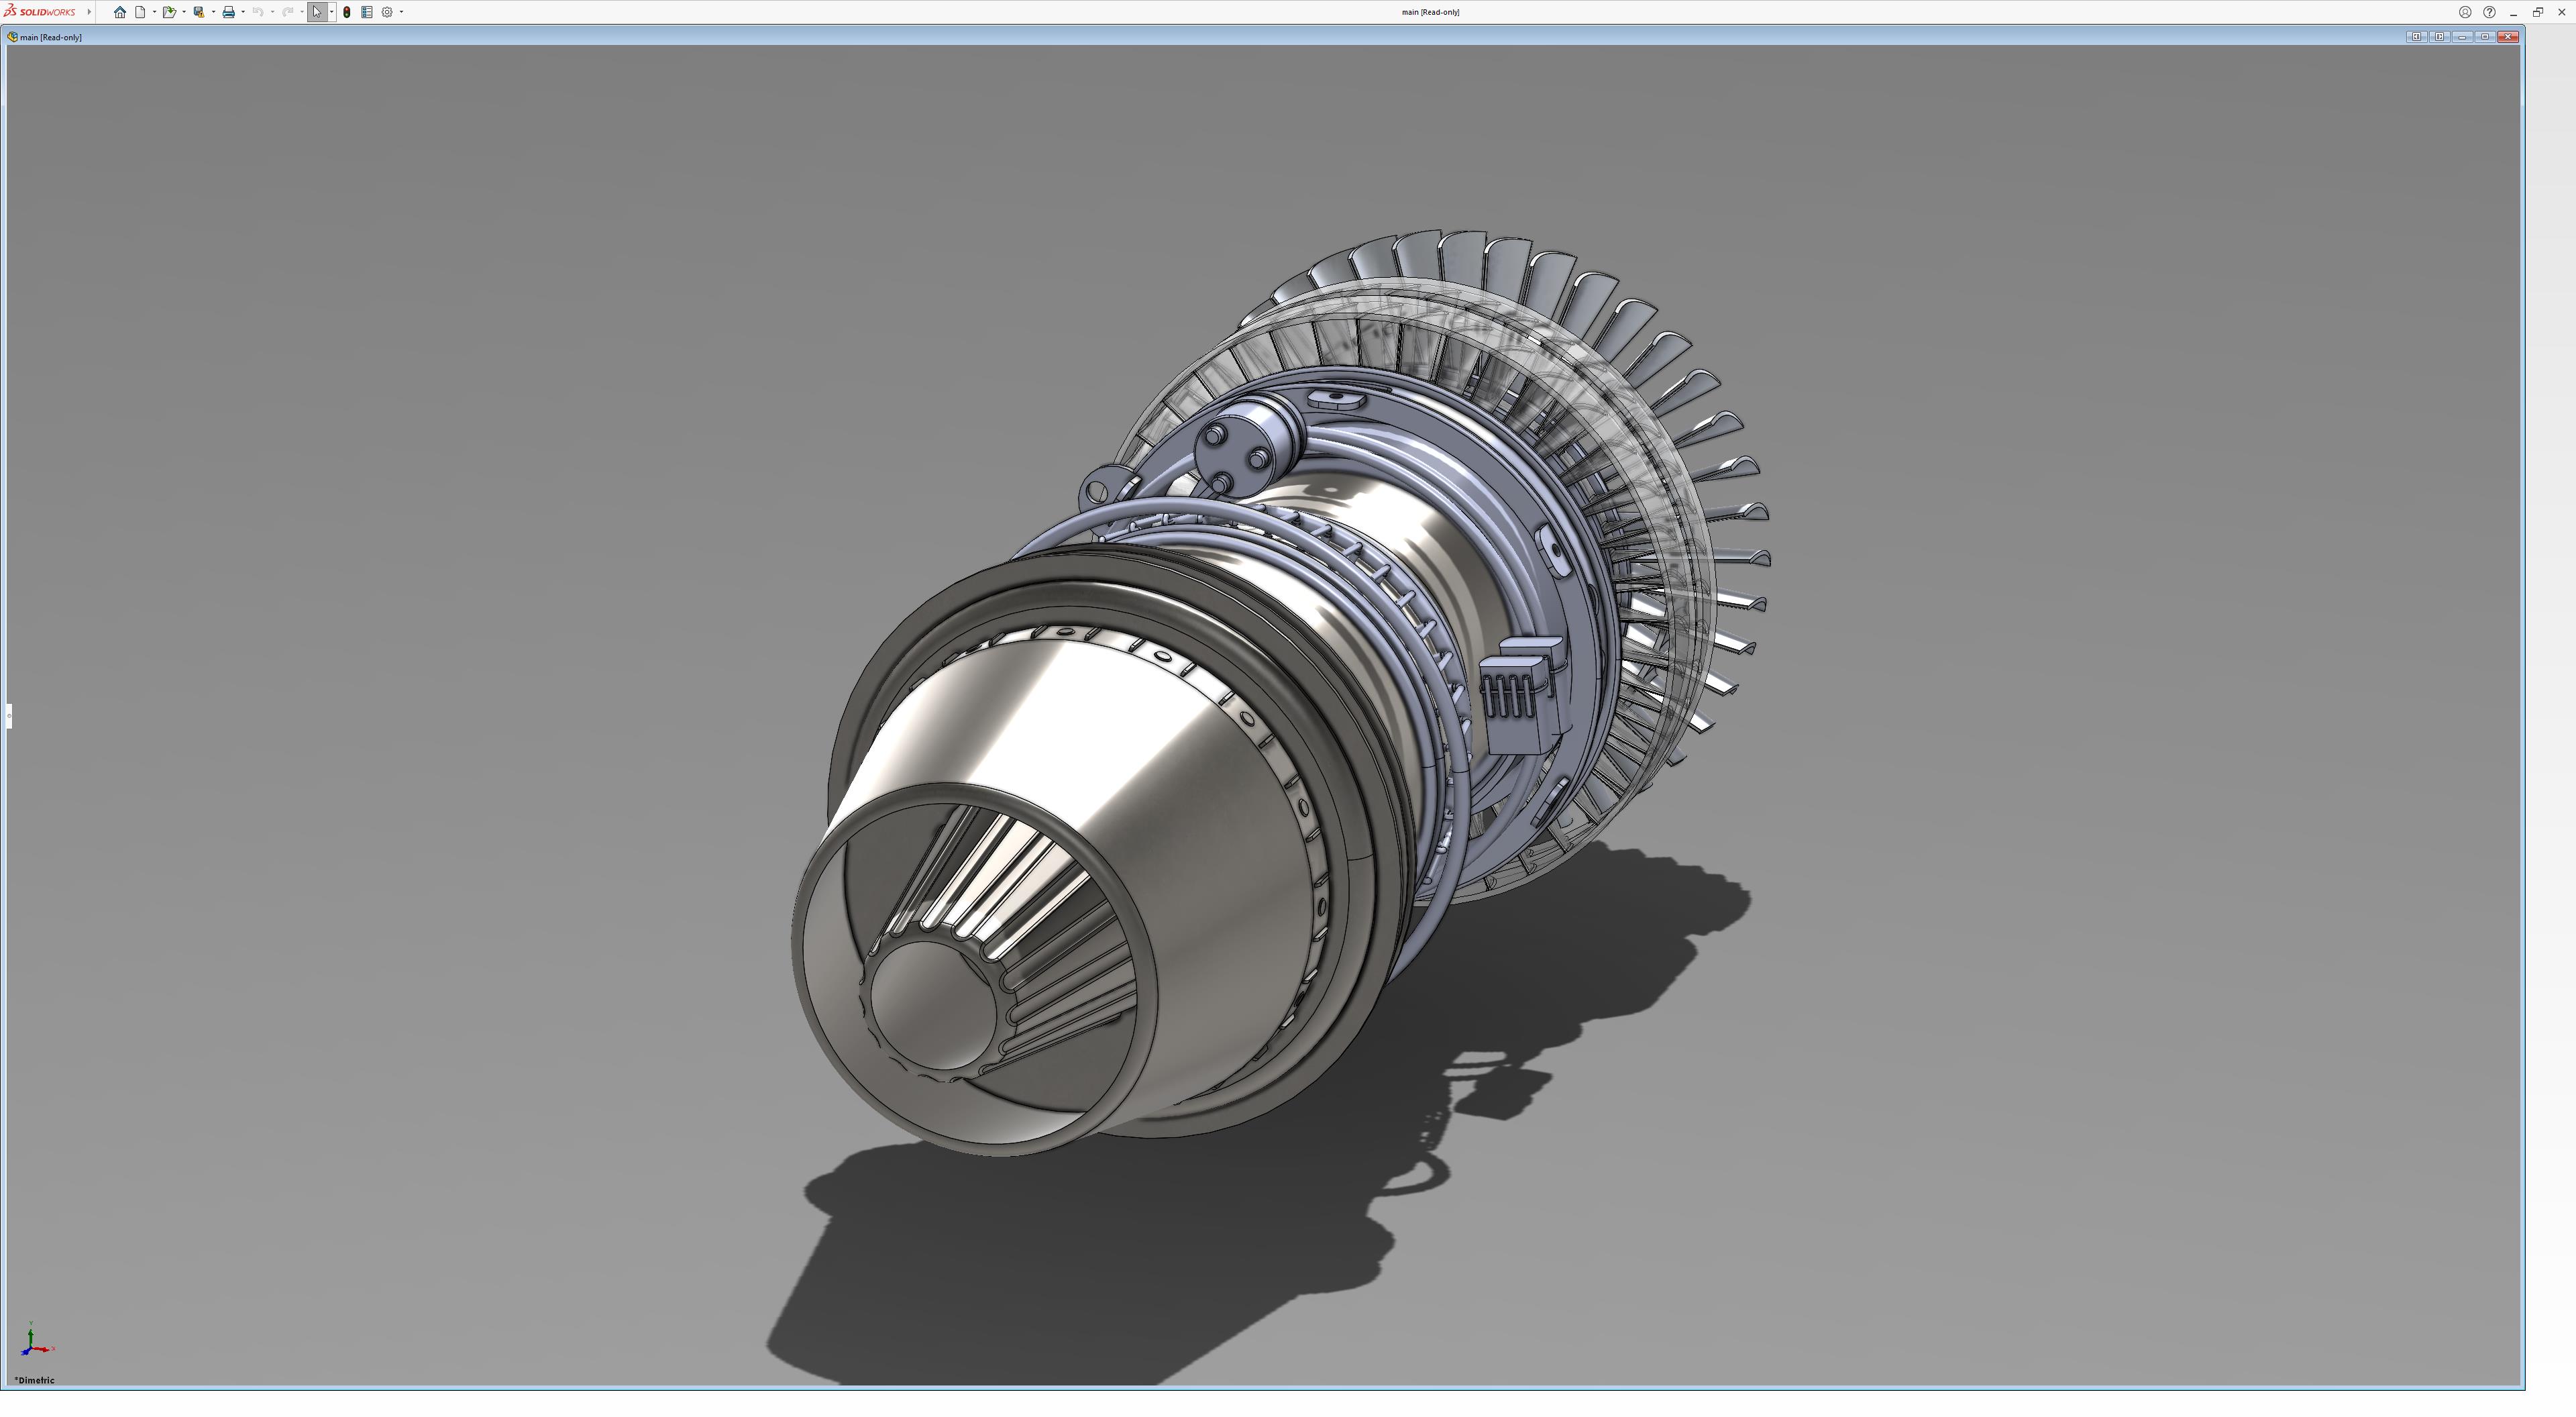
Task: Expand the Open file dropdown arrow
Action: 184,12
